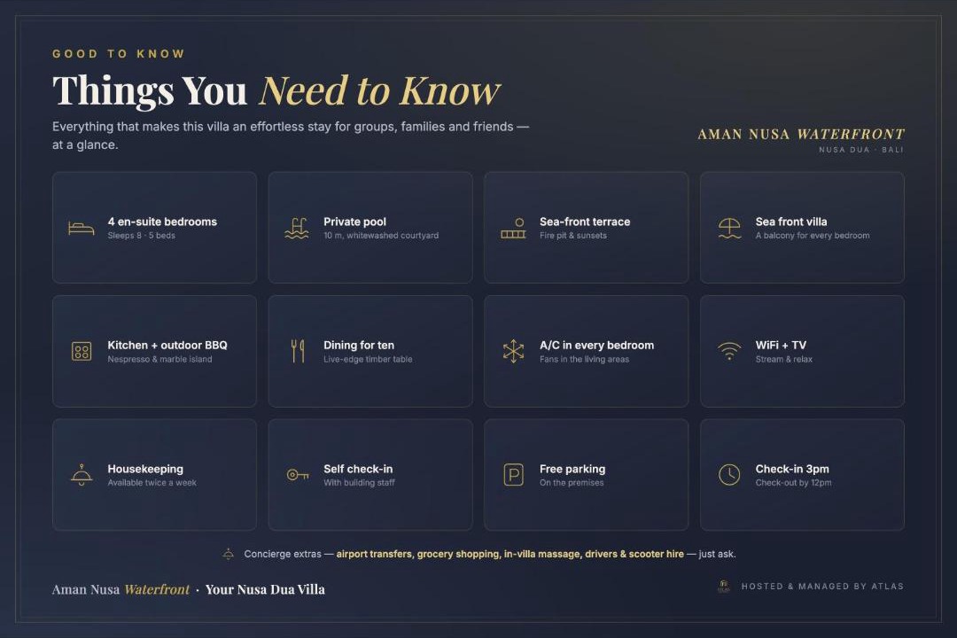The width and height of the screenshot is (957, 638).
Task: Click the snowflake icon beside A/C in every bedroom
Action: [513, 352]
